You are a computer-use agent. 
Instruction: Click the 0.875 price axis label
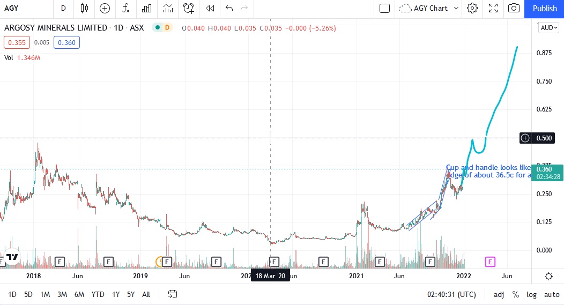[544, 53]
